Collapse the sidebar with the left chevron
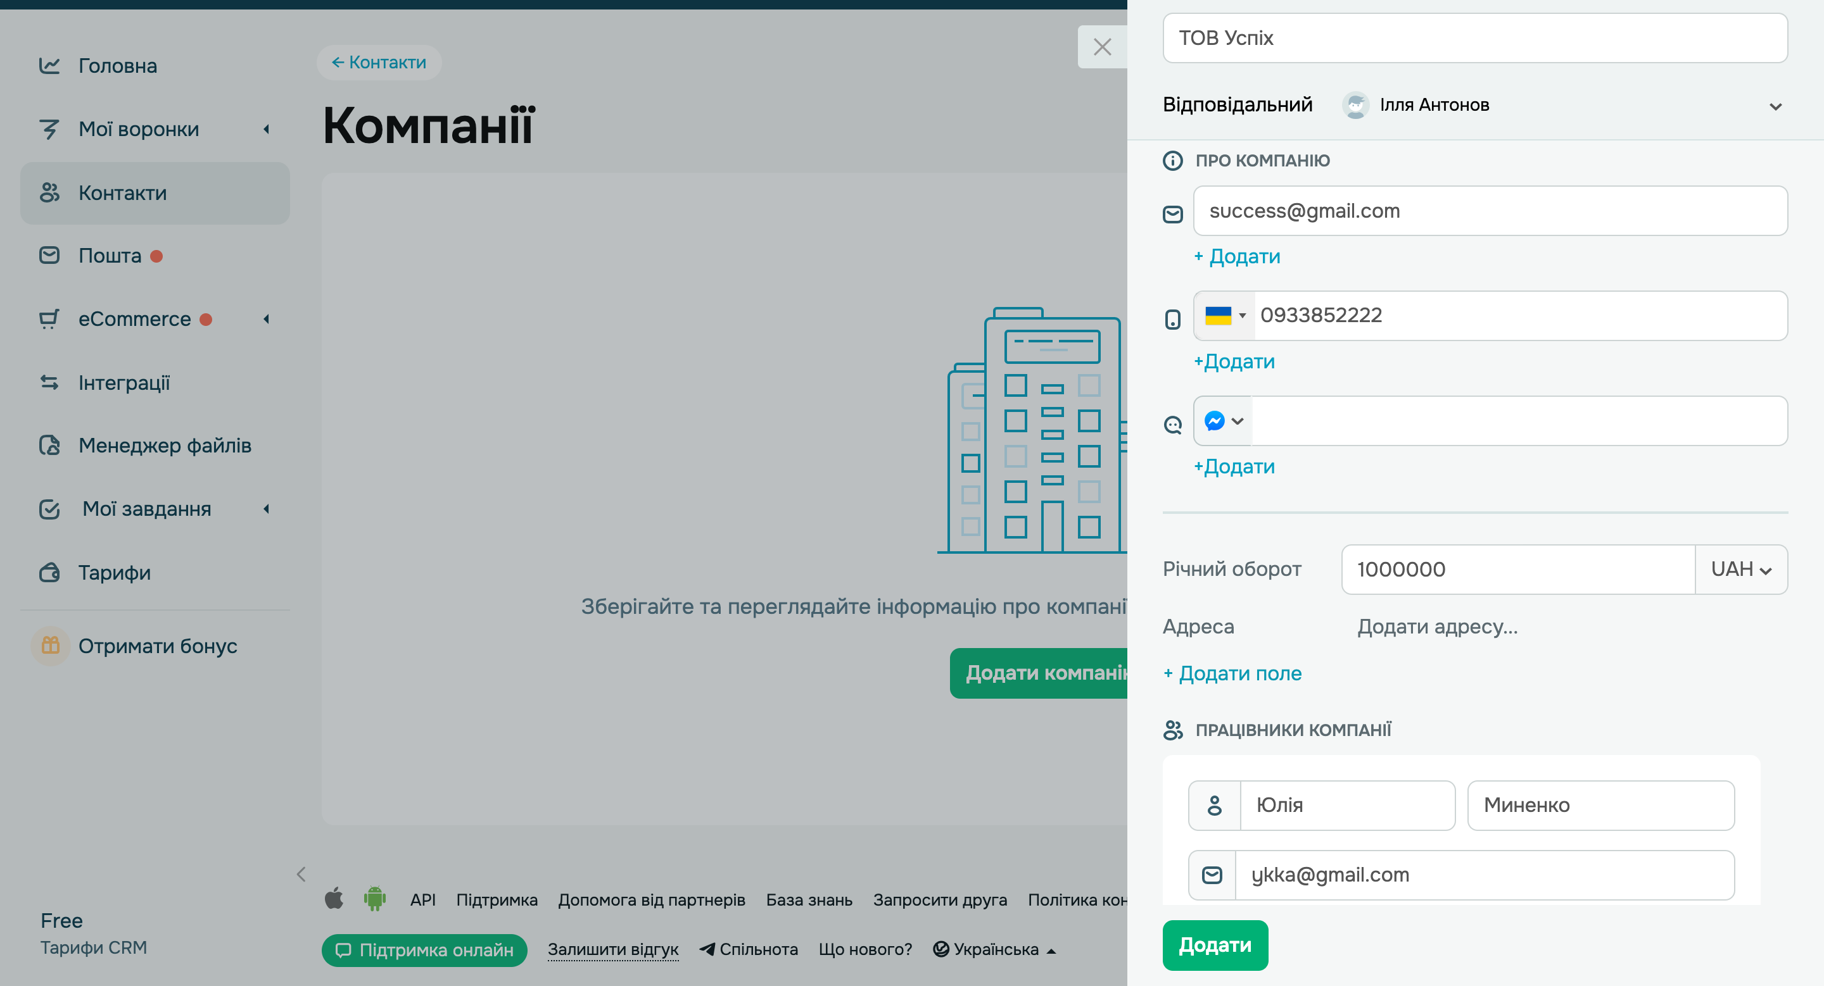Viewport: 1824px width, 986px height. pyautogui.click(x=301, y=874)
